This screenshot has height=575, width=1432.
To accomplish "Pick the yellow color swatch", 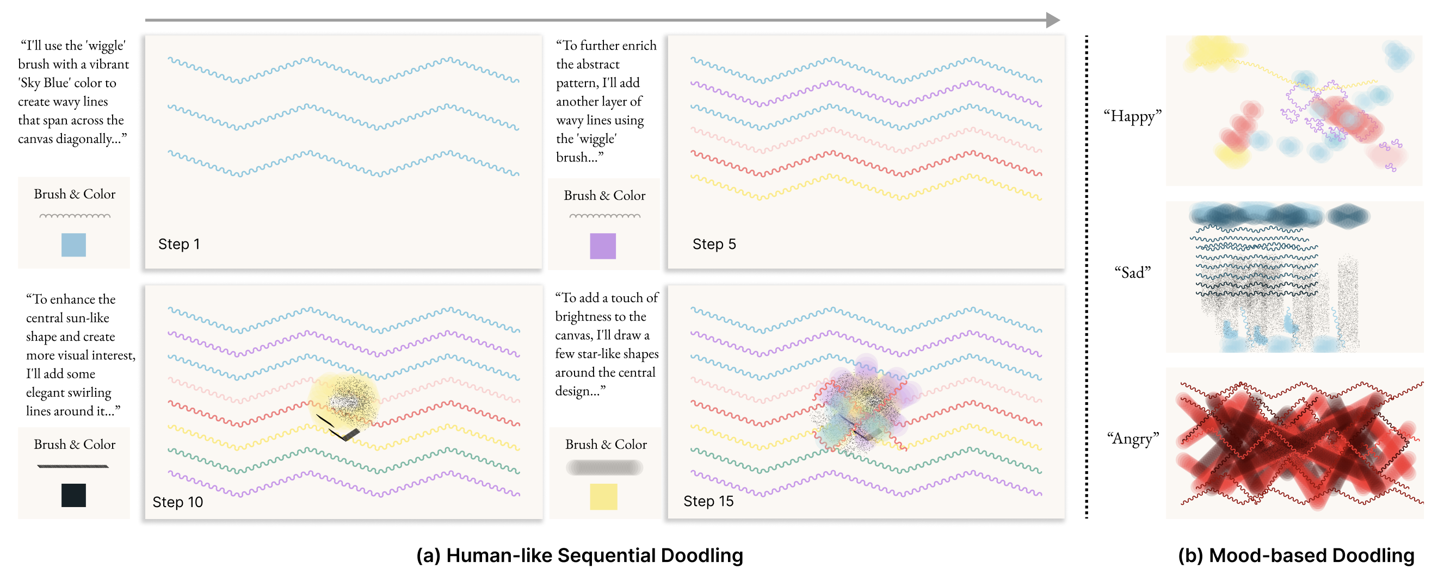I will coord(603,496).
